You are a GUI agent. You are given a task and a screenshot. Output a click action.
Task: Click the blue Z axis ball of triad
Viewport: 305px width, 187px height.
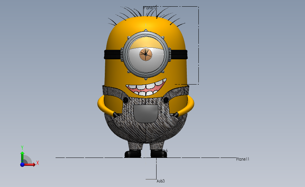tap(22, 165)
